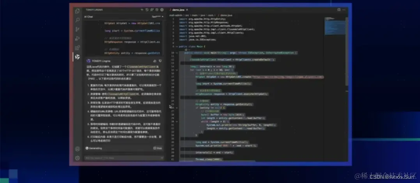Click HttpEntity line in chat code block
Image resolution: width=420 pixels, height=183 pixels.
(x=132, y=53)
